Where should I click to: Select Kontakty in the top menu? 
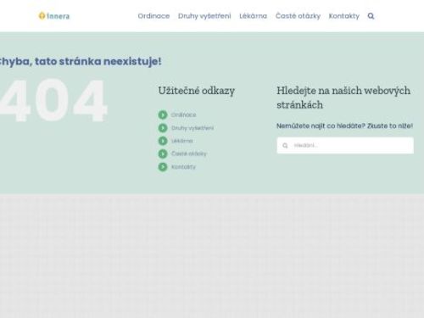pyautogui.click(x=344, y=16)
